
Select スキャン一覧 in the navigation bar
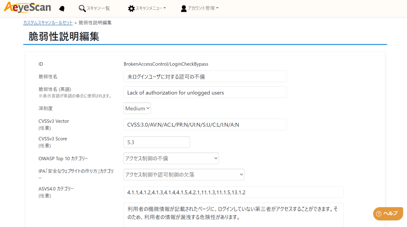click(94, 8)
